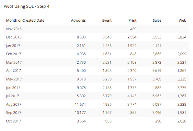This screenshot has width=193, height=131.
Task: Select the 'Apr 2017' row label
Action: tap(14, 71)
